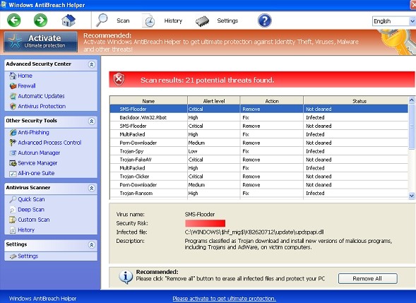The height and width of the screenshot is (303, 416).
Task: Click the chip-shaped Settings icon in toolbar
Action: [203, 21]
